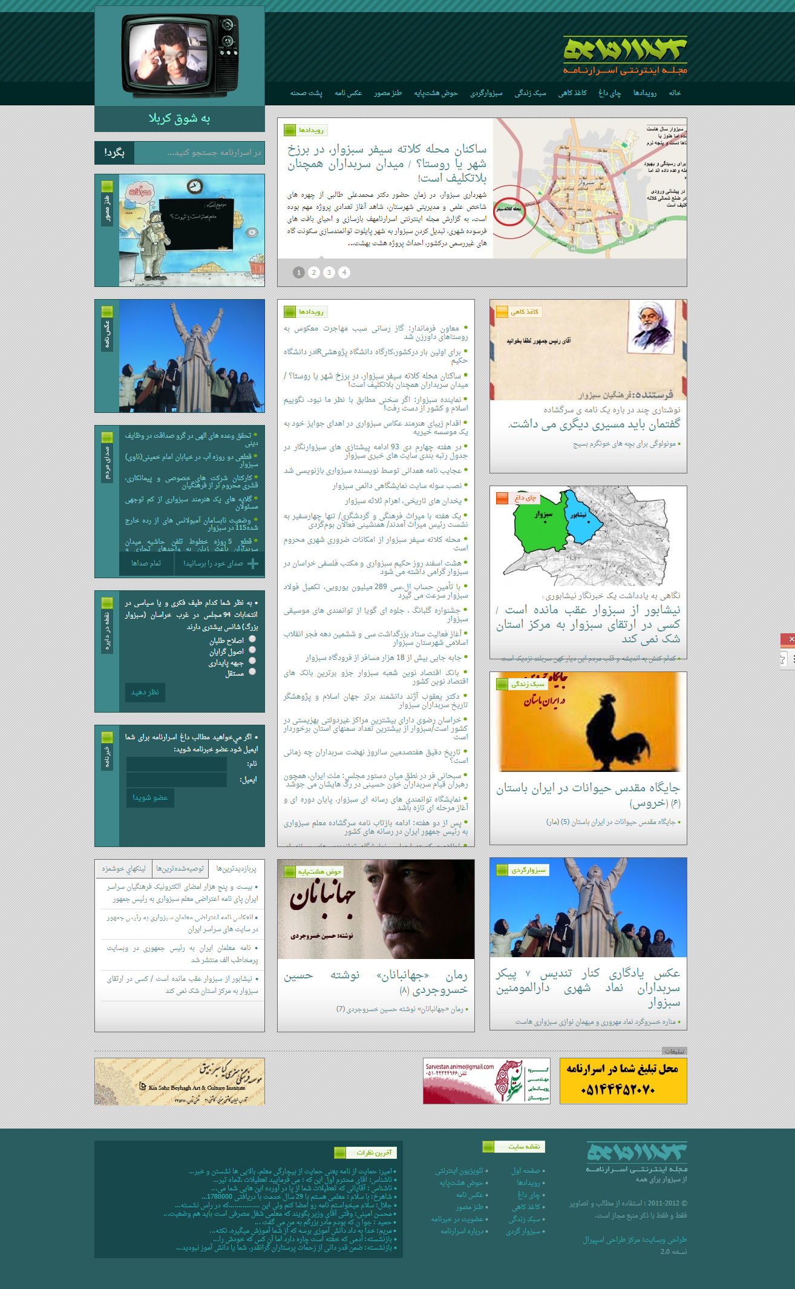Image resolution: width=795 pixels, height=1289 pixels.
Task: Click the green icon on سبک زندگی card
Action: (502, 684)
